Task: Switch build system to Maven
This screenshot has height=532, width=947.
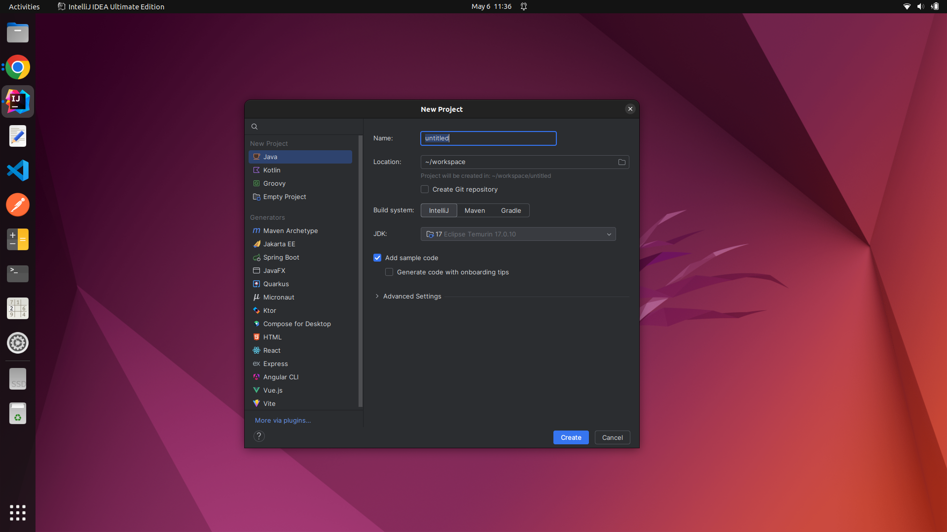Action: 474,211
